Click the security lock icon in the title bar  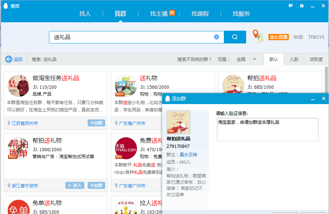click(301, 6)
